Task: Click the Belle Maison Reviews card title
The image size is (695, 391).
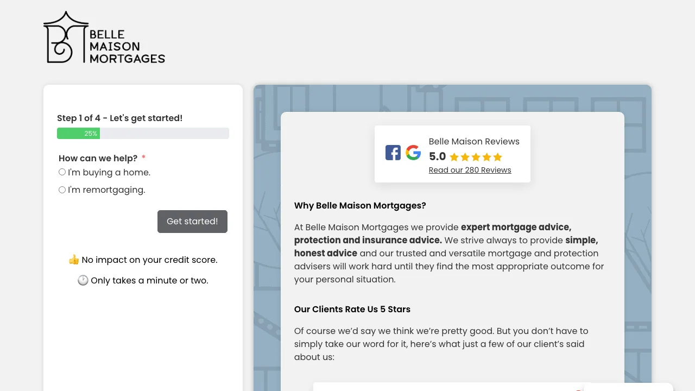Action: point(474,141)
